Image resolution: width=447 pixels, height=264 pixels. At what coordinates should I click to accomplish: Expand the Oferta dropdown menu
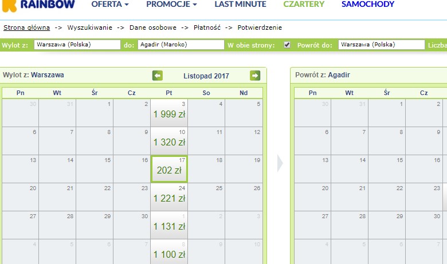110,5
